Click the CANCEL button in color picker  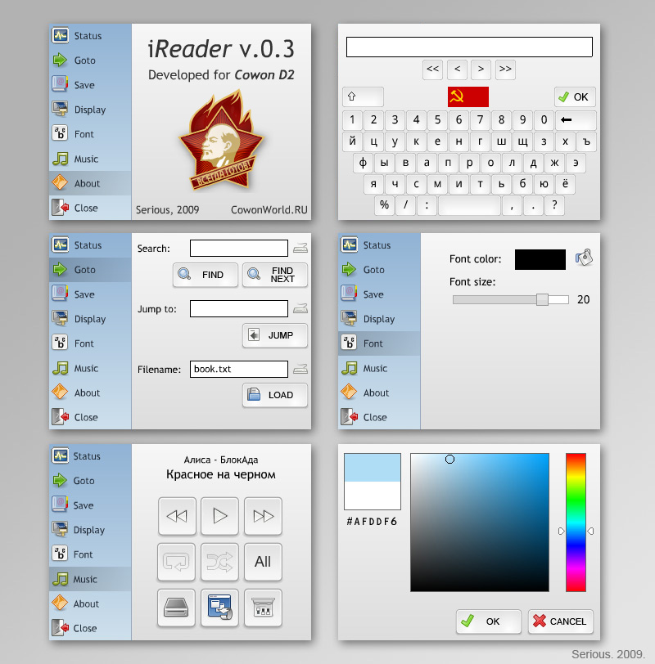click(561, 621)
